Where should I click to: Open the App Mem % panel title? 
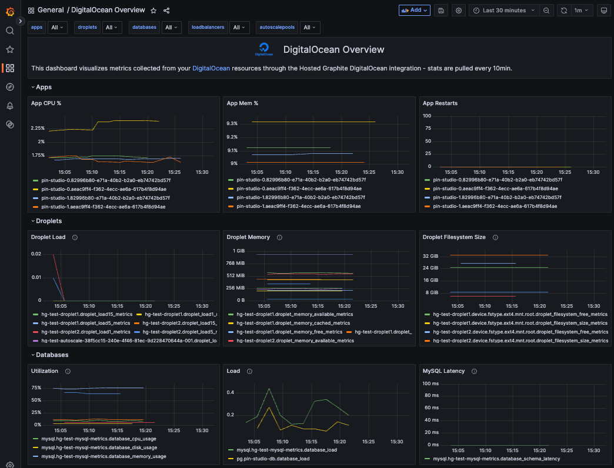(x=242, y=103)
